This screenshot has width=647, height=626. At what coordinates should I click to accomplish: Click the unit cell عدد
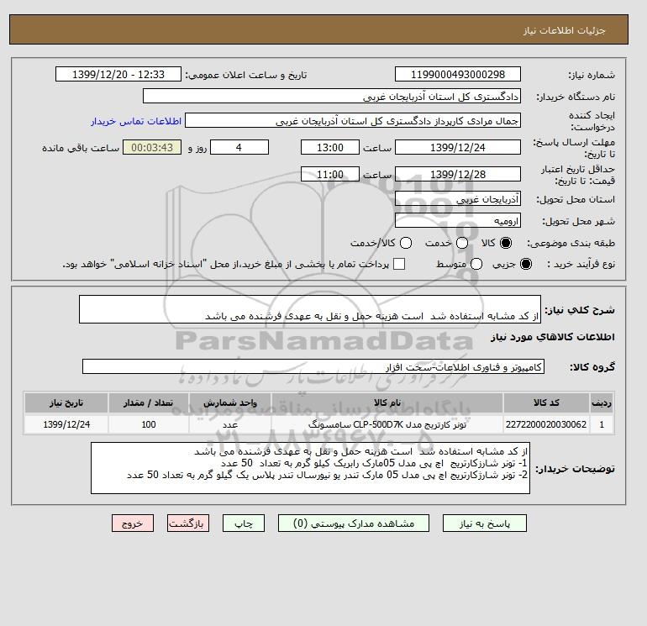pyautogui.click(x=230, y=424)
